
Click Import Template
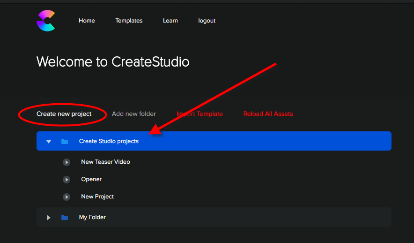point(200,114)
